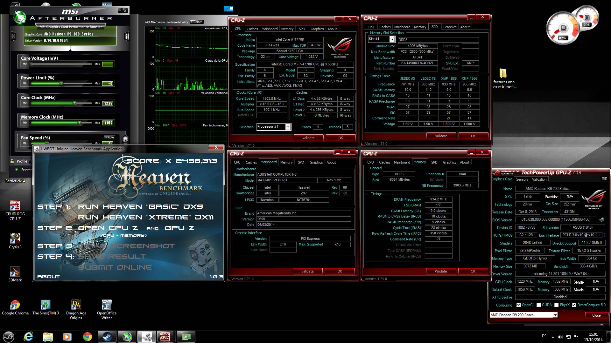Toggle the DirectCompute 5.0 checkbox
The image size is (611, 343).
pos(574,305)
